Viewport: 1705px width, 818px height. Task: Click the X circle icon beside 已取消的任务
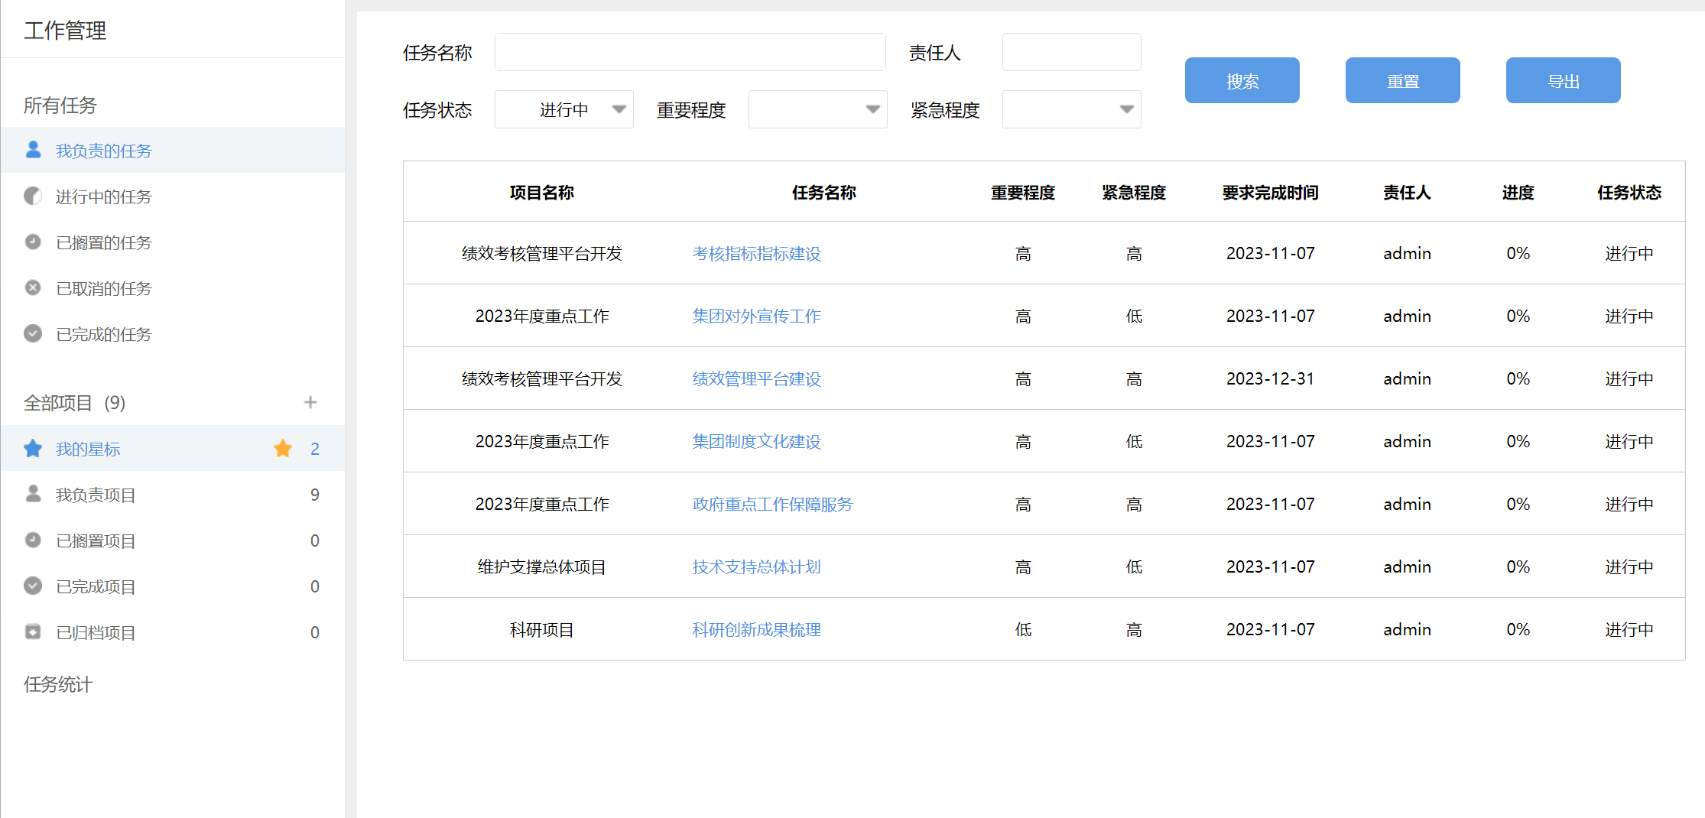pos(33,288)
